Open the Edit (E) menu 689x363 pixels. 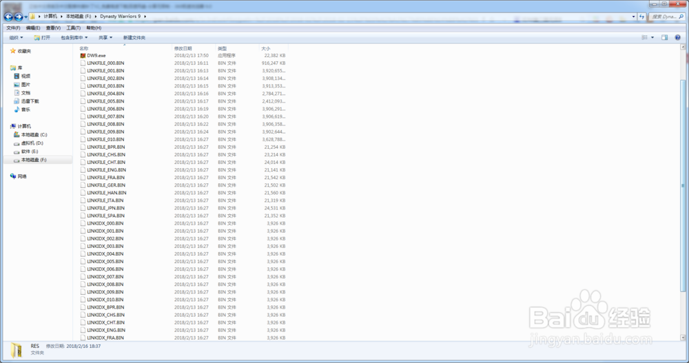(x=33, y=28)
